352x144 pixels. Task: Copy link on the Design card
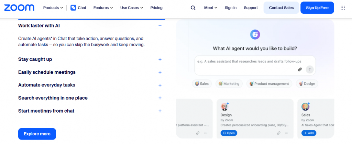278,133
